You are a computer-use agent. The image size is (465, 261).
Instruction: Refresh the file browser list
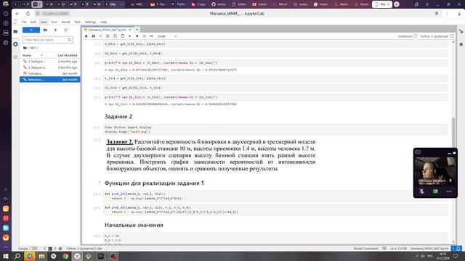tap(65, 30)
